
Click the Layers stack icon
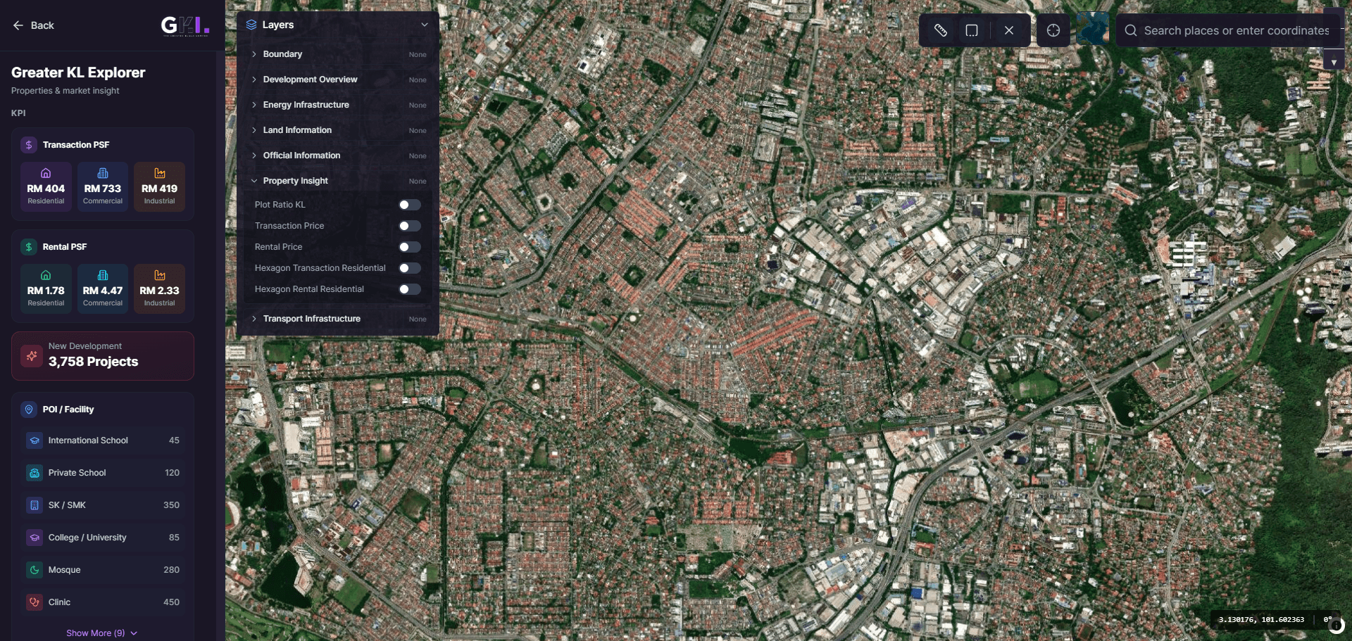[x=251, y=25]
